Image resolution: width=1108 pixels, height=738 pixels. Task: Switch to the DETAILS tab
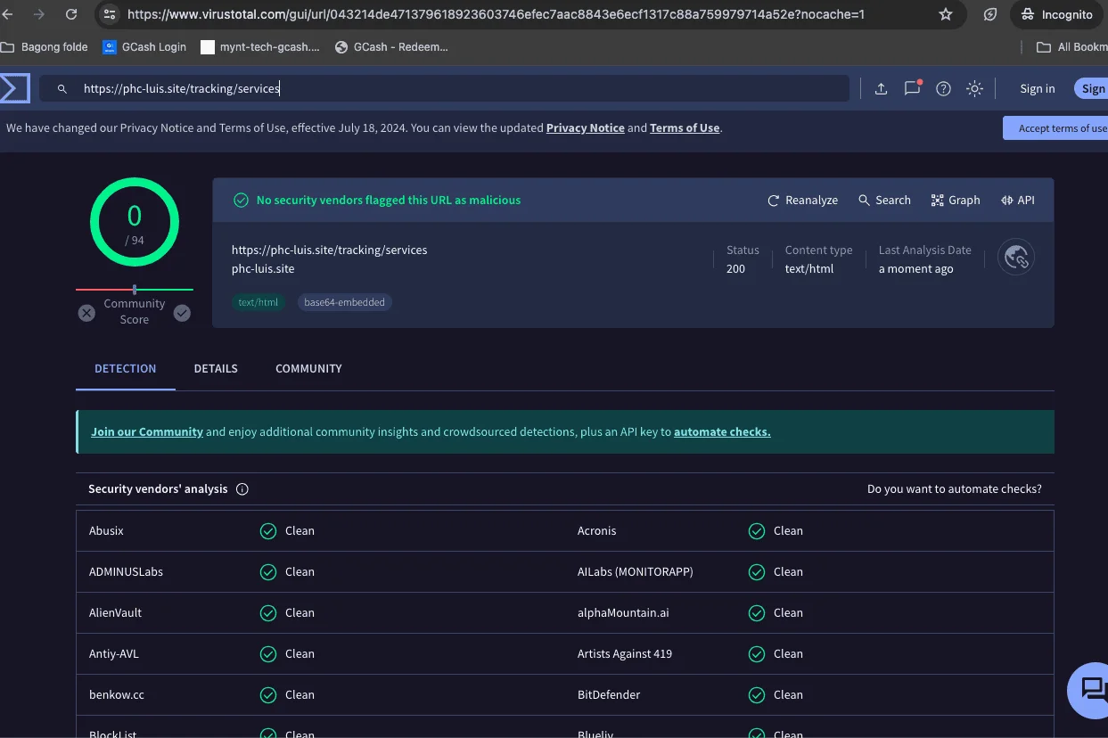pyautogui.click(x=216, y=368)
